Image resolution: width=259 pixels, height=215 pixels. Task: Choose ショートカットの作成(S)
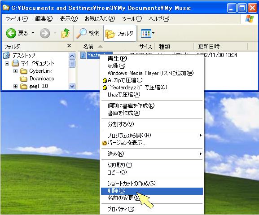152,183
